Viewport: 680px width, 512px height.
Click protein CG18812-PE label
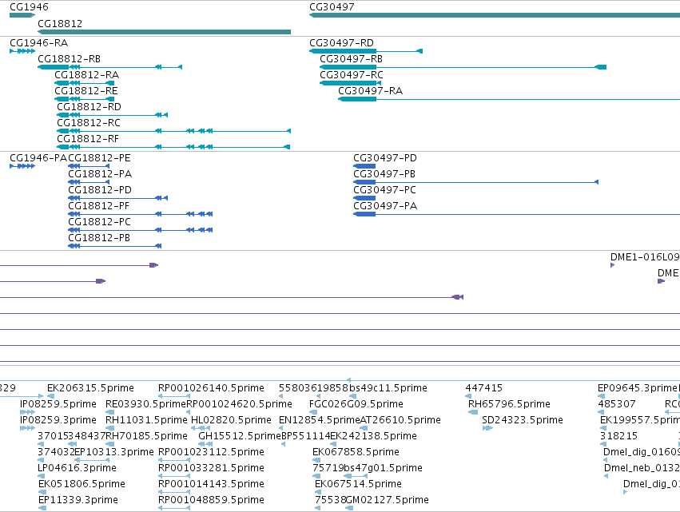(x=99, y=158)
